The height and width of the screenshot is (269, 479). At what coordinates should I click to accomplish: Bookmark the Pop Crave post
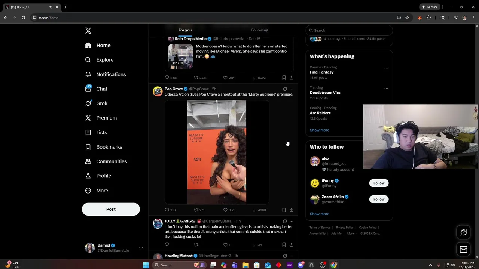click(x=284, y=210)
